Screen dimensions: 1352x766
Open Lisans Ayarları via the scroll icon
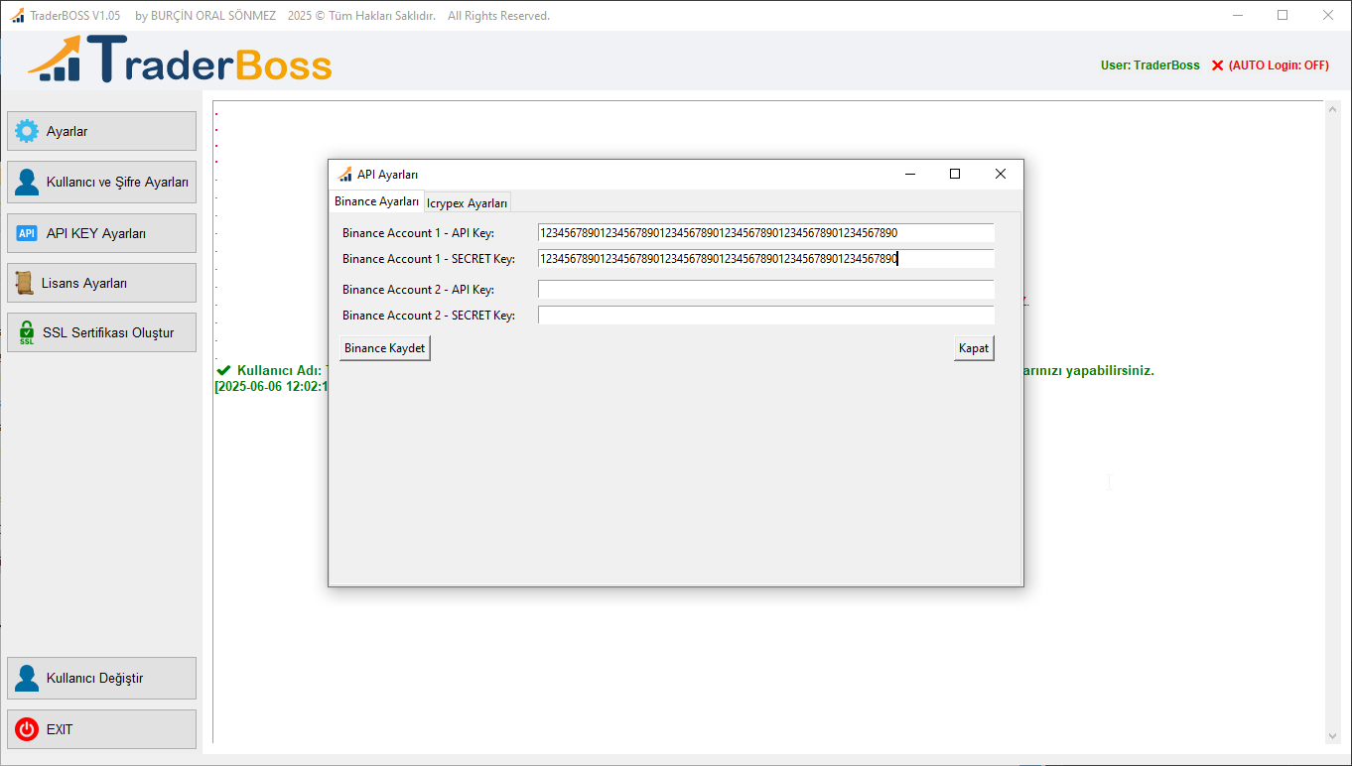coord(27,282)
